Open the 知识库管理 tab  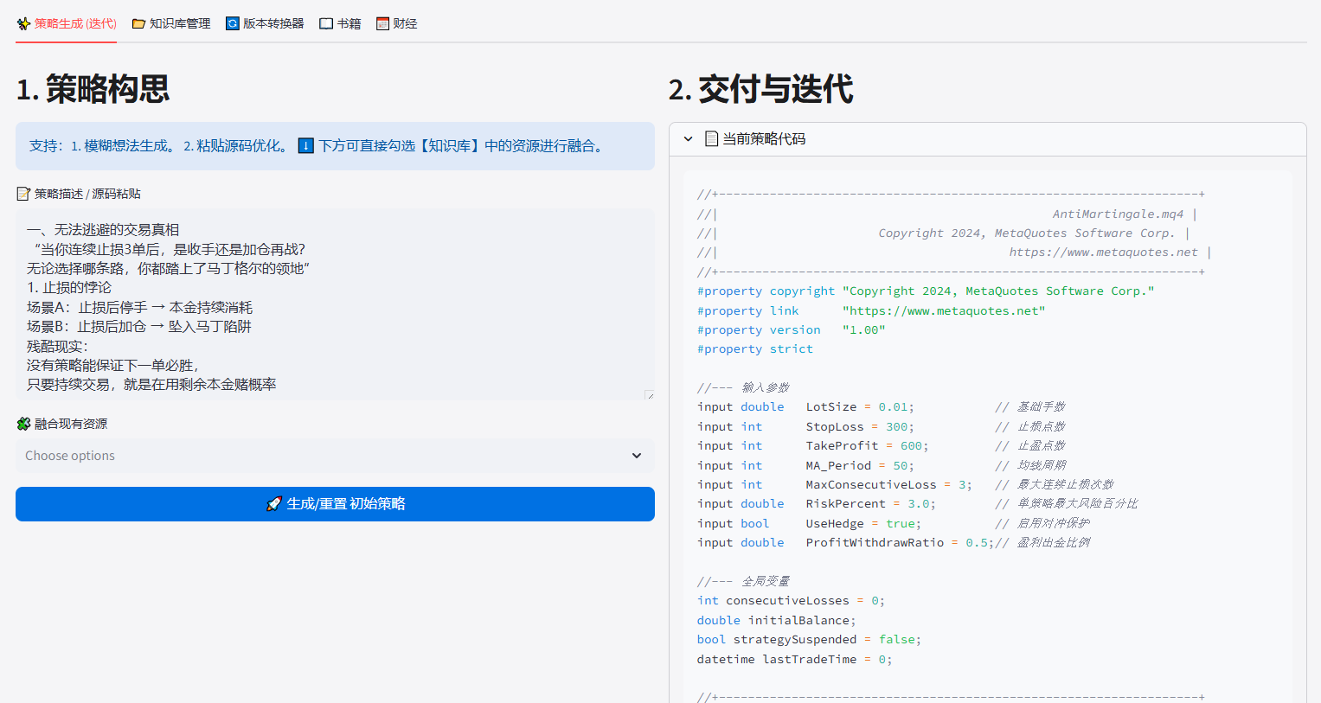click(171, 23)
